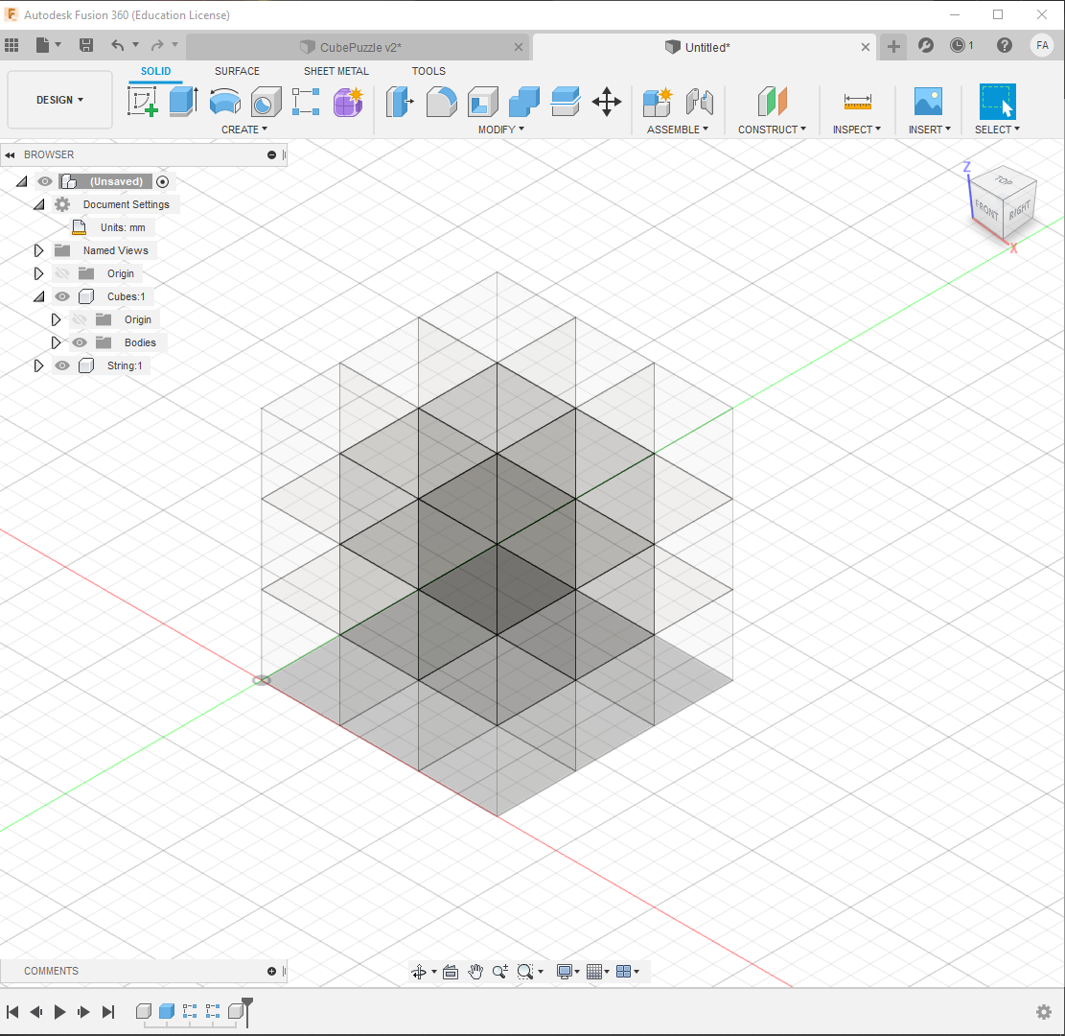Expand the String:1 component

click(x=38, y=365)
